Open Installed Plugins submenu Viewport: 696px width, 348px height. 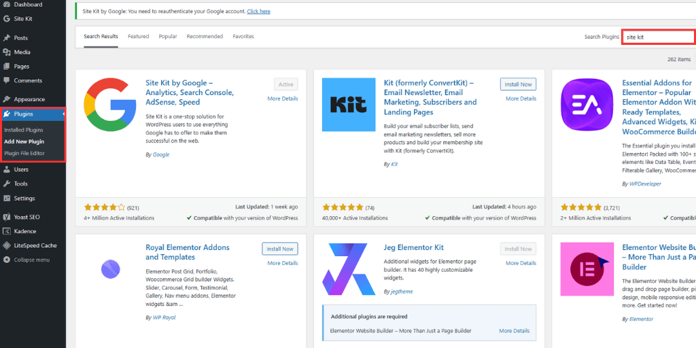click(24, 130)
